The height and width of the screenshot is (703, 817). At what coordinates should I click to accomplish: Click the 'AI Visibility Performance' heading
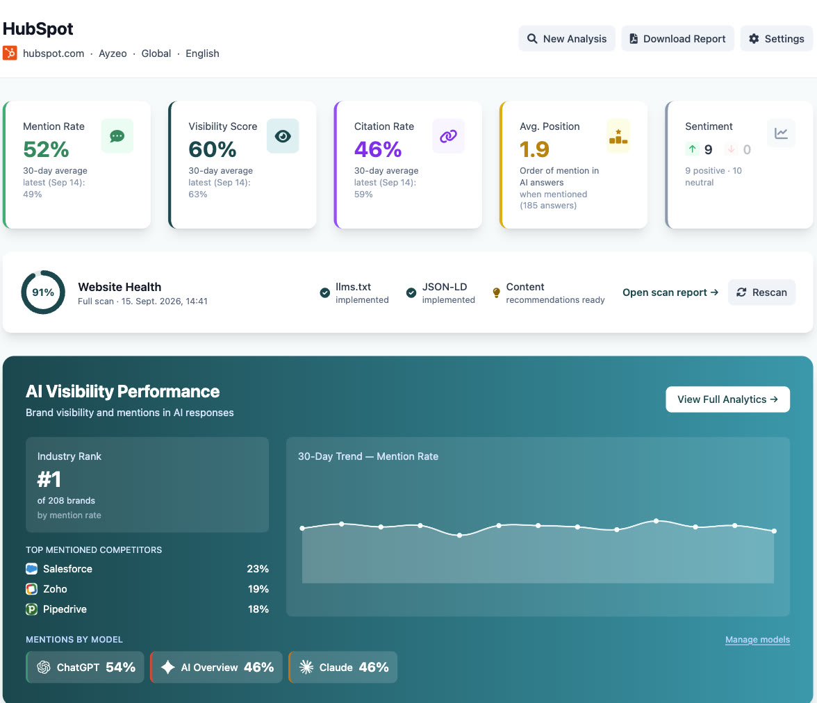click(122, 391)
